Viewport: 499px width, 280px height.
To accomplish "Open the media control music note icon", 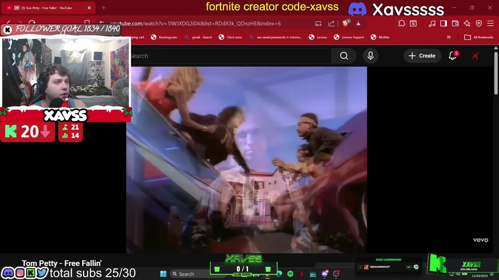I will coord(432,23).
